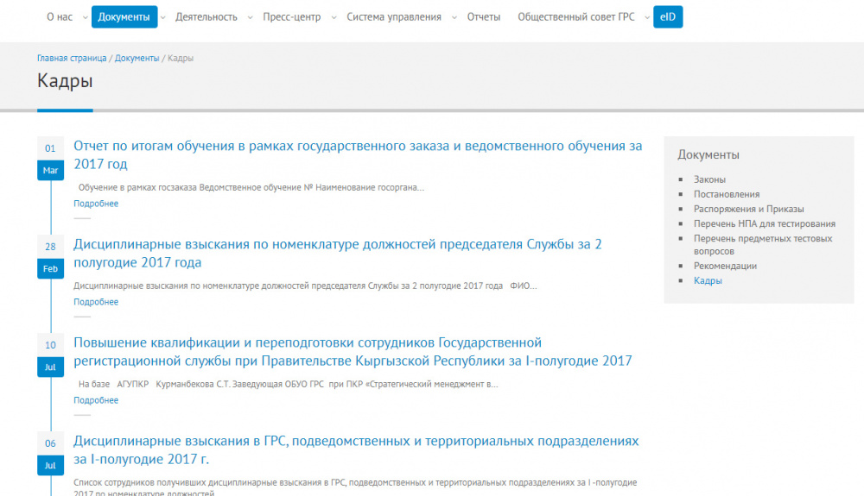Open Законы in Документы sidebar
Viewport: 864px width, 496px height.
tap(709, 179)
